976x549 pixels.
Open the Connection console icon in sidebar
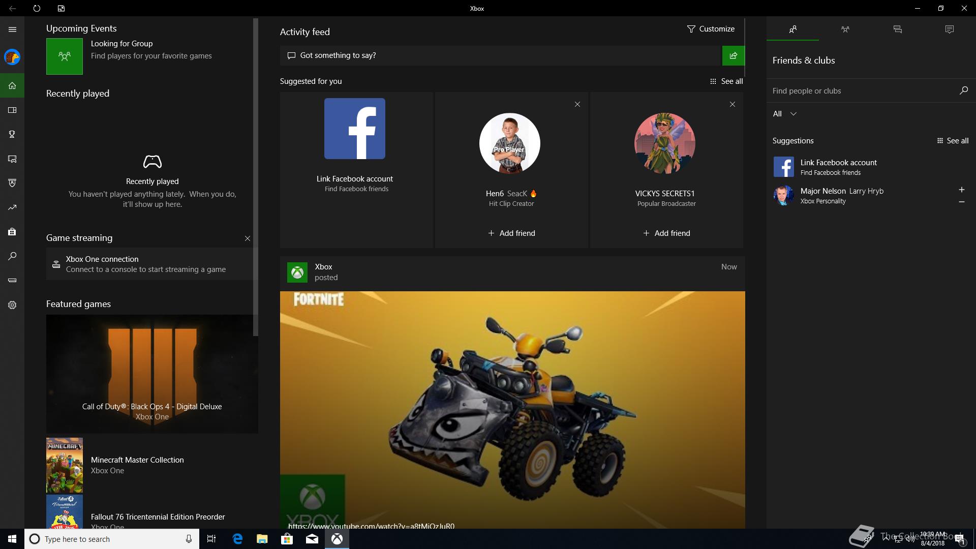pyautogui.click(x=12, y=281)
